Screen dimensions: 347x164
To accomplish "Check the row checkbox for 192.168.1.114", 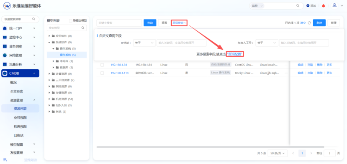I will [102, 73].
